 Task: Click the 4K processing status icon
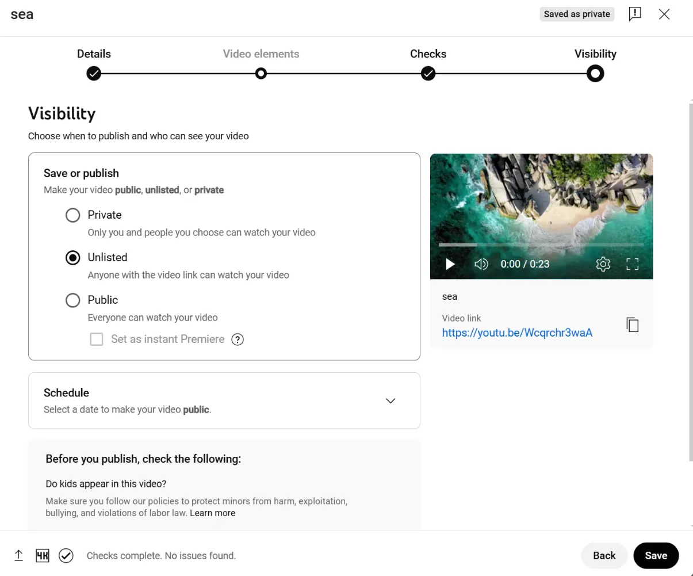[43, 555]
